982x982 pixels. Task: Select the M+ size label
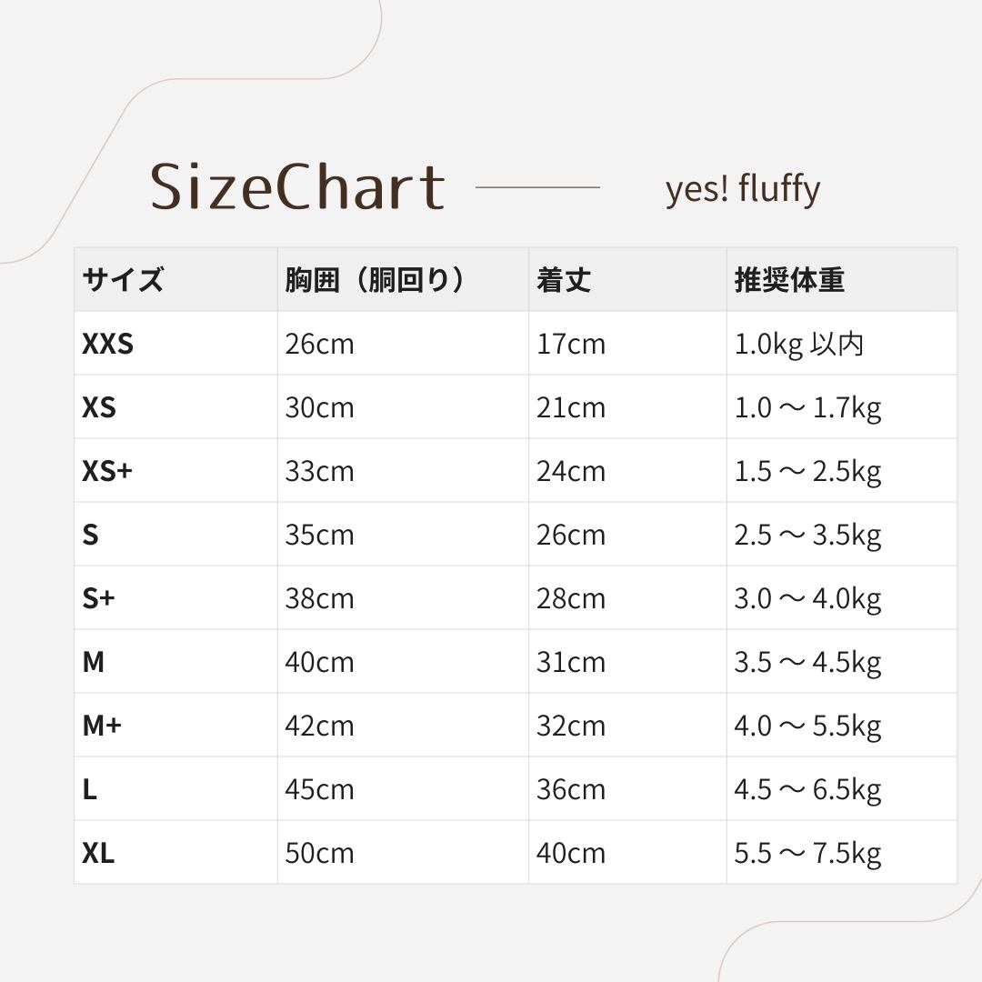102,726
